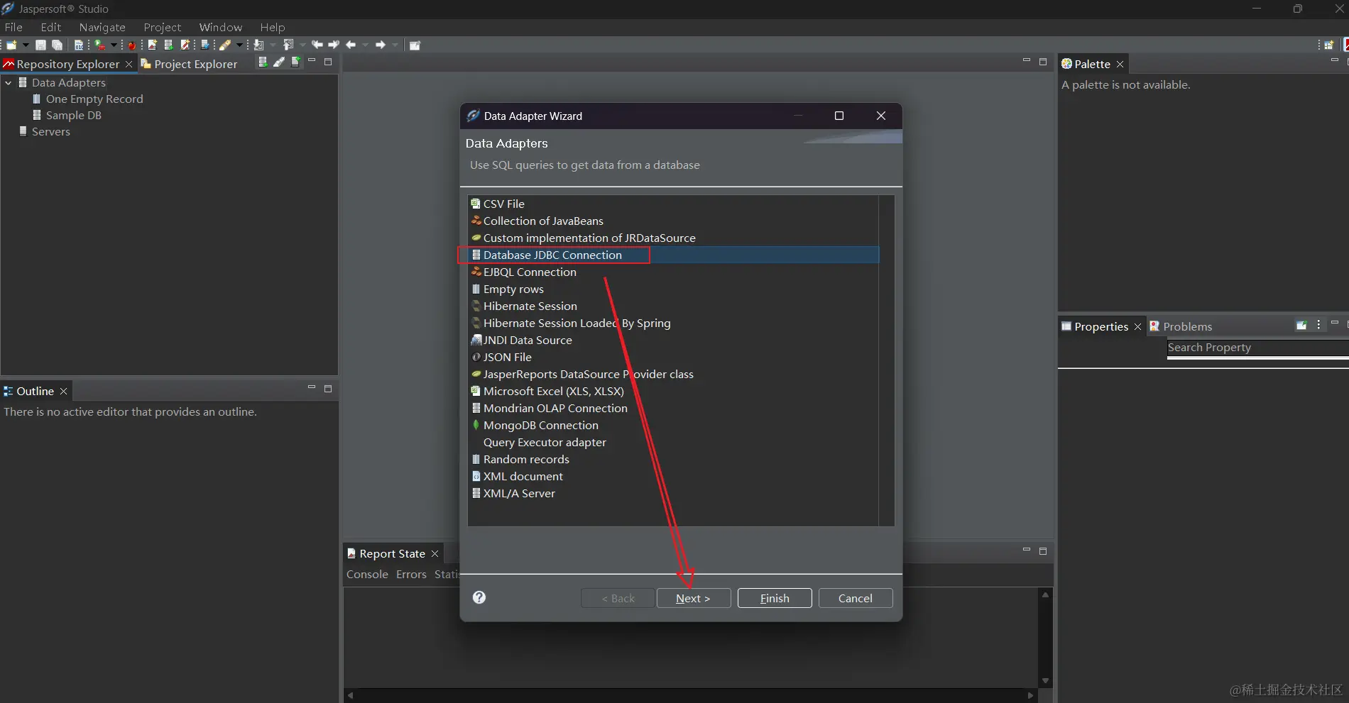
Task: Click the green Run toolbar icon
Action: click(100, 45)
